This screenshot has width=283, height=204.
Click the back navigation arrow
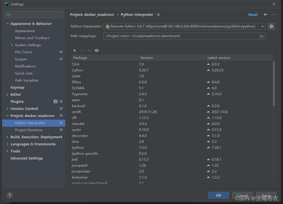click(265, 14)
